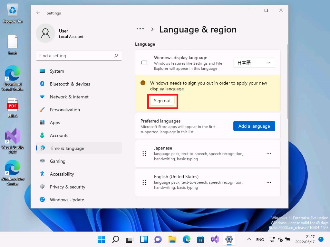Expand the breadcrumb ellipsis menu
330x247 pixels.
(140, 29)
